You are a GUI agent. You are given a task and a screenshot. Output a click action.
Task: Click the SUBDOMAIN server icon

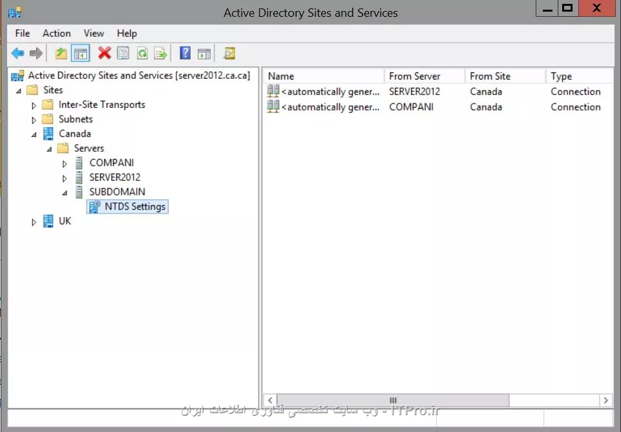click(x=79, y=192)
